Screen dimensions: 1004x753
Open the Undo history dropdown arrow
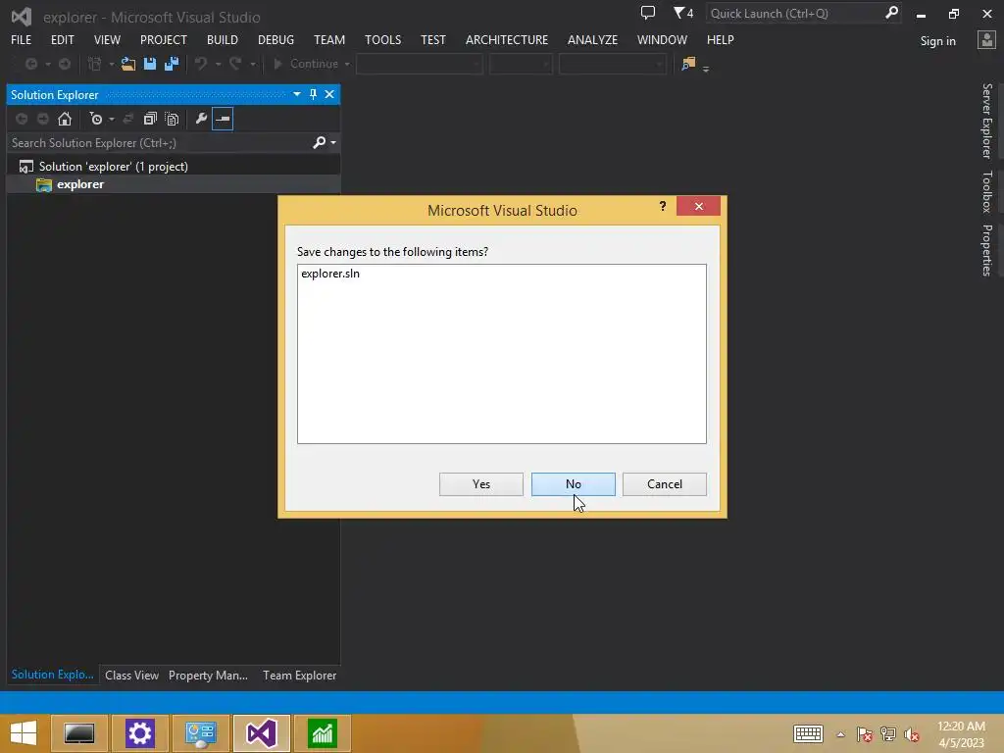click(x=218, y=64)
